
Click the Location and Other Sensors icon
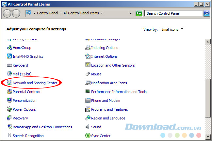coord(88,65)
